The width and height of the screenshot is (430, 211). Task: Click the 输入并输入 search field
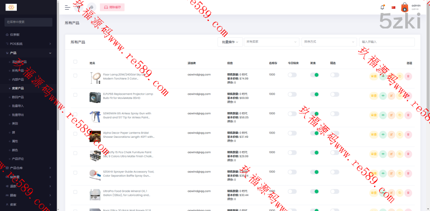pos(386,42)
